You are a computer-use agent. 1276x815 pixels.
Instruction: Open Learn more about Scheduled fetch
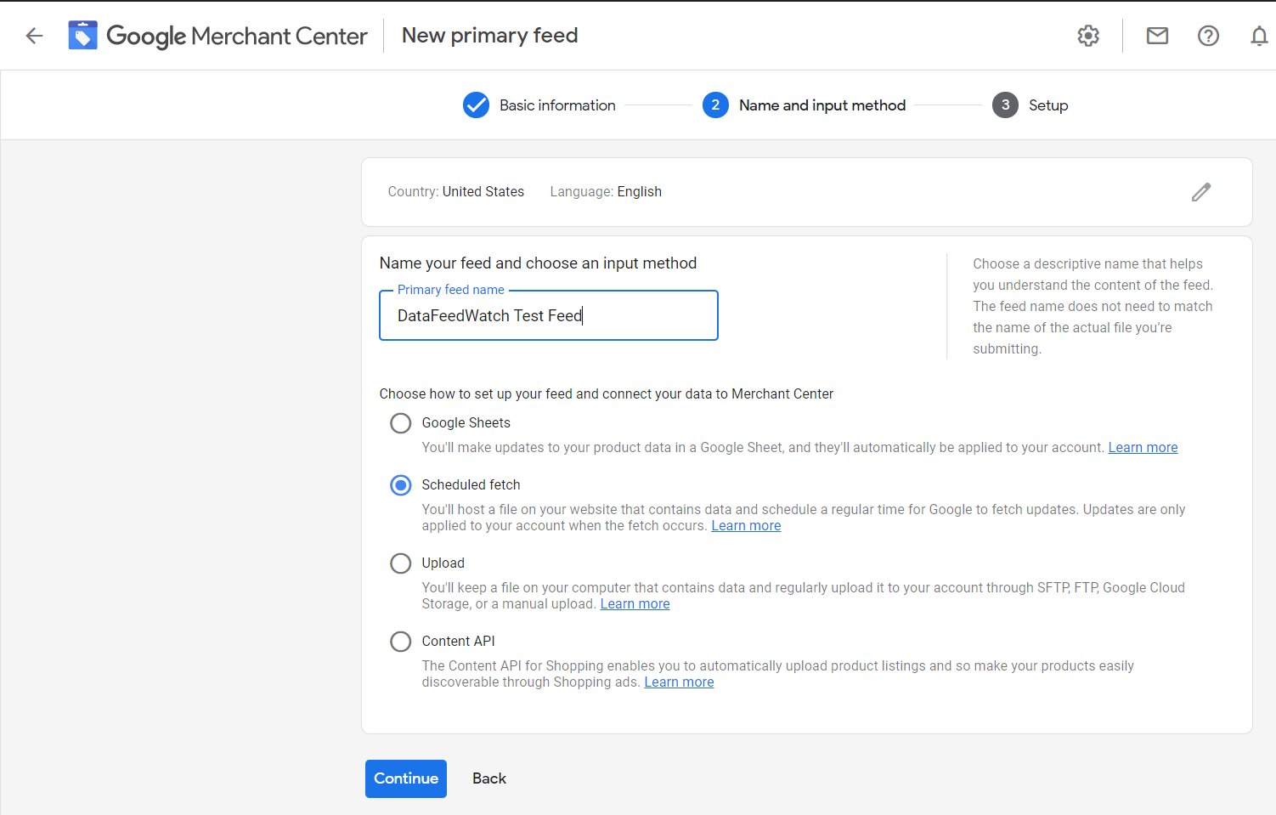(x=746, y=525)
